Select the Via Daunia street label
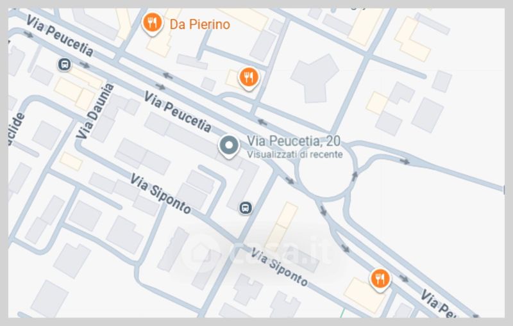 coord(95,111)
